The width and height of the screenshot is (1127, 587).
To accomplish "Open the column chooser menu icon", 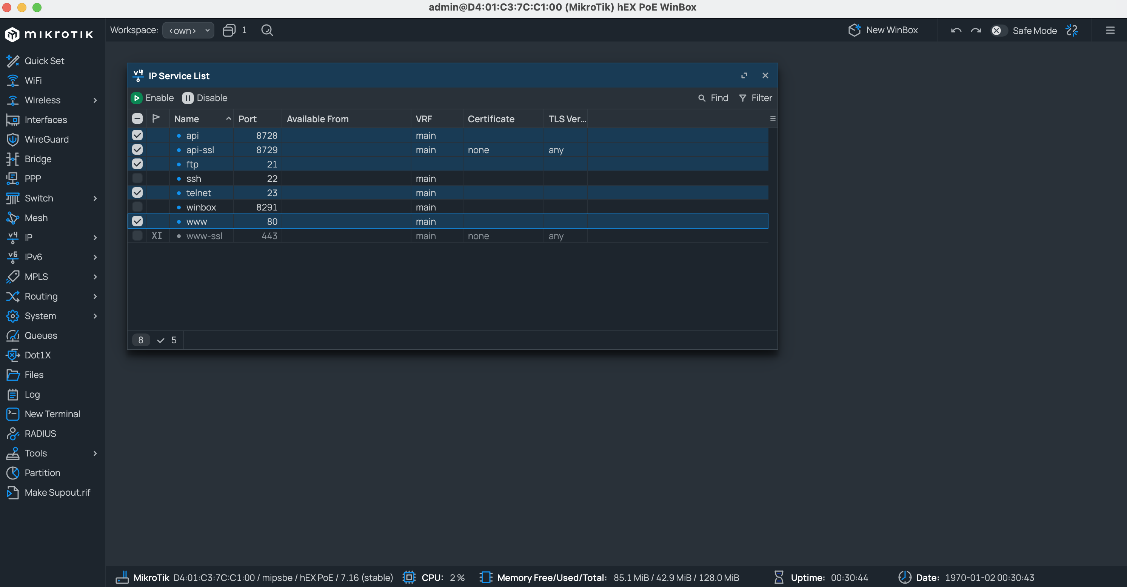I will (773, 118).
